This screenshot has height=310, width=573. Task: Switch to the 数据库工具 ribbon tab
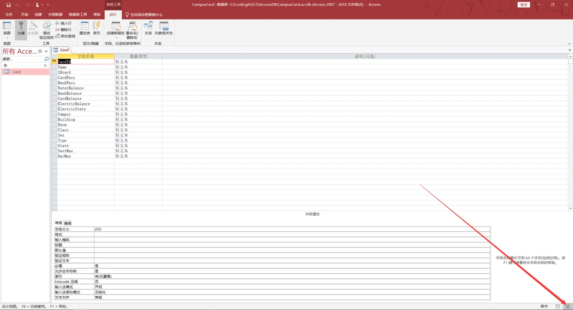pyautogui.click(x=78, y=15)
